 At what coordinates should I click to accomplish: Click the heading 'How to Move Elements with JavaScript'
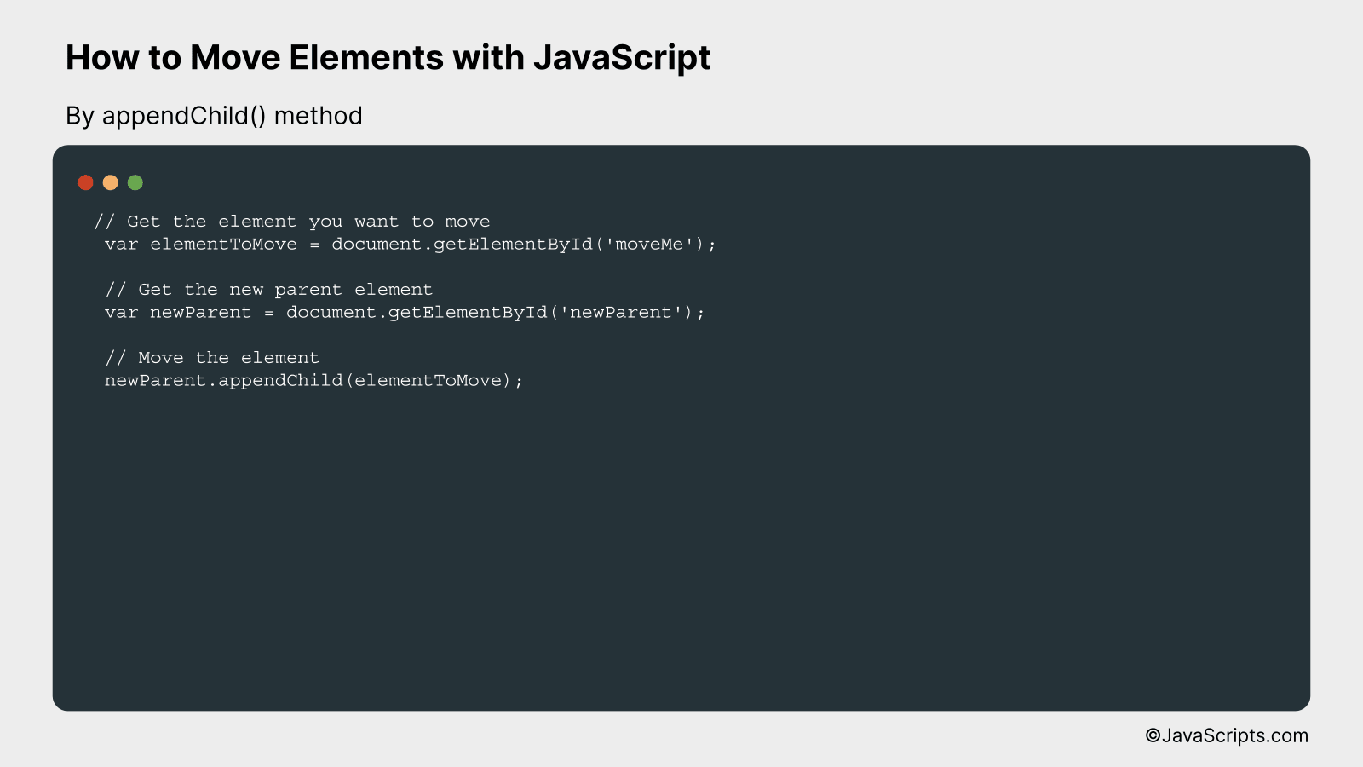388,58
